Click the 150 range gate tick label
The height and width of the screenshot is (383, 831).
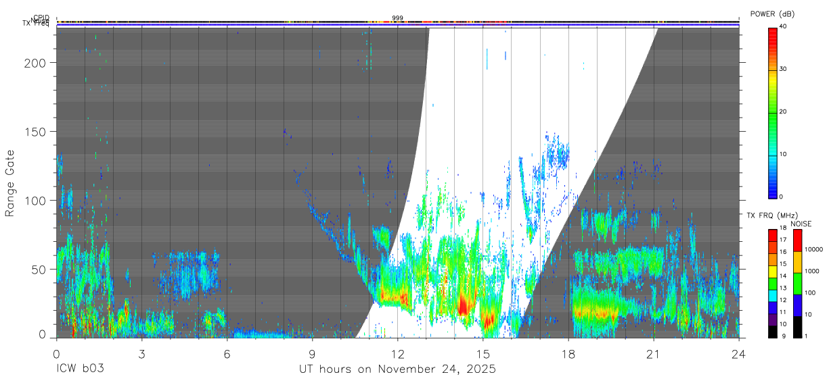(41, 131)
